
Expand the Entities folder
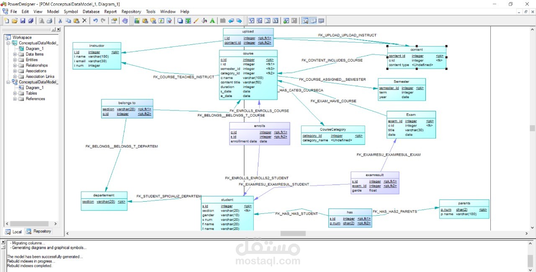(x=15, y=60)
